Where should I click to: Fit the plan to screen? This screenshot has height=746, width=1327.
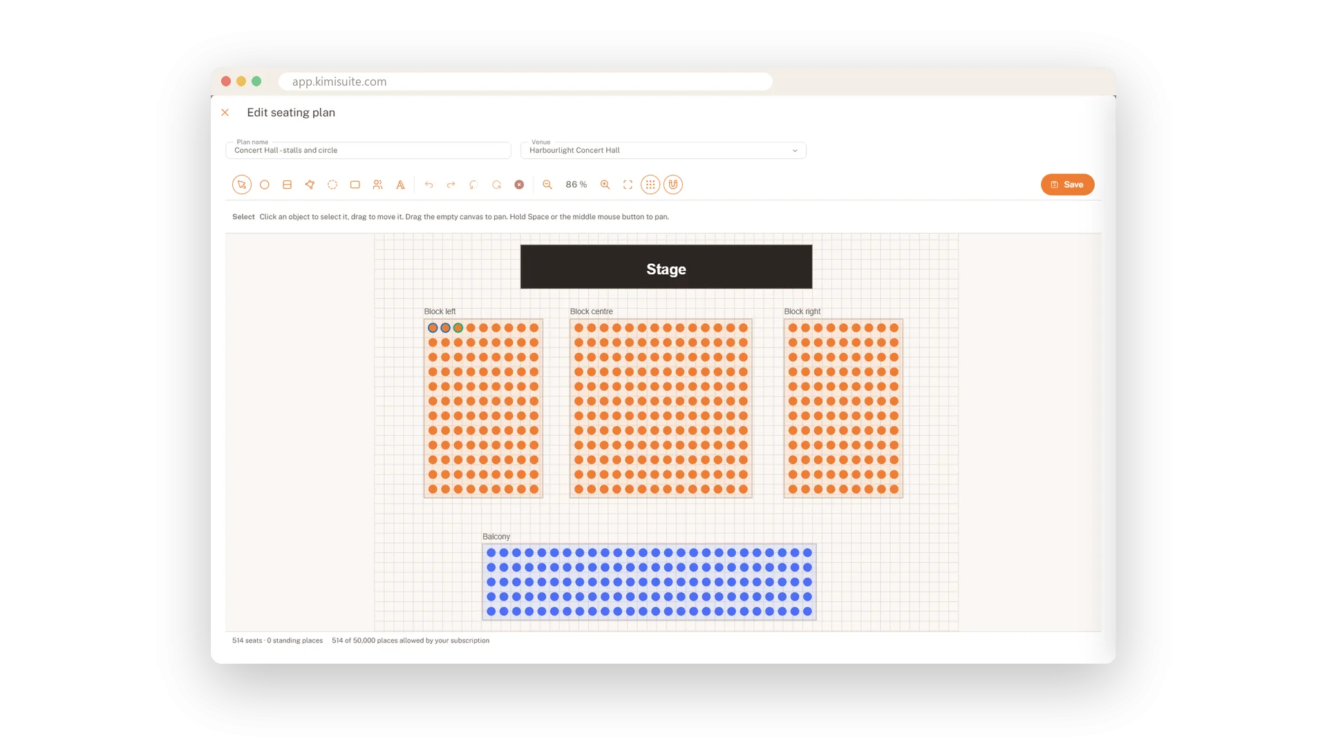pos(628,184)
